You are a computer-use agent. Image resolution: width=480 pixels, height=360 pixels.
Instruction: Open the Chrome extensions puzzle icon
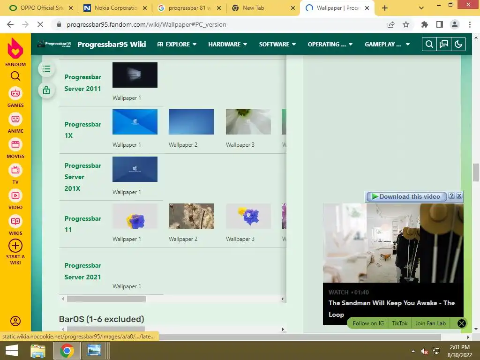424,24
